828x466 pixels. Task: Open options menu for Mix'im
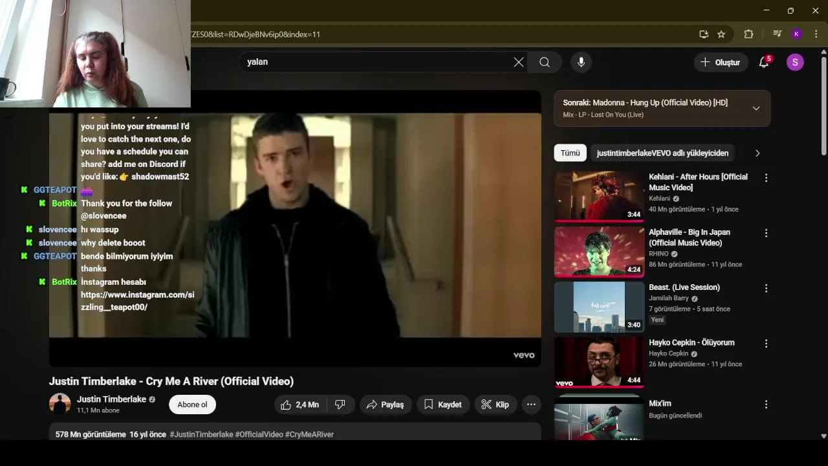point(766,405)
